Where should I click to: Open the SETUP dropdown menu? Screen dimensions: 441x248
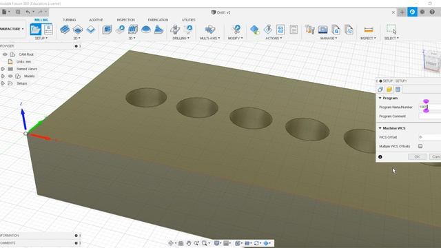point(41,38)
